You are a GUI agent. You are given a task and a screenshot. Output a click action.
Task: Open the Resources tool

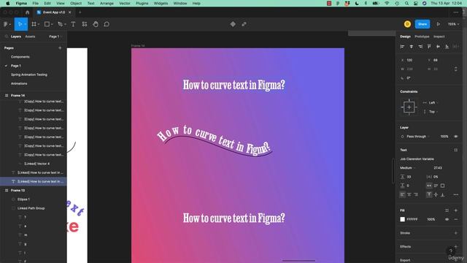(85, 24)
